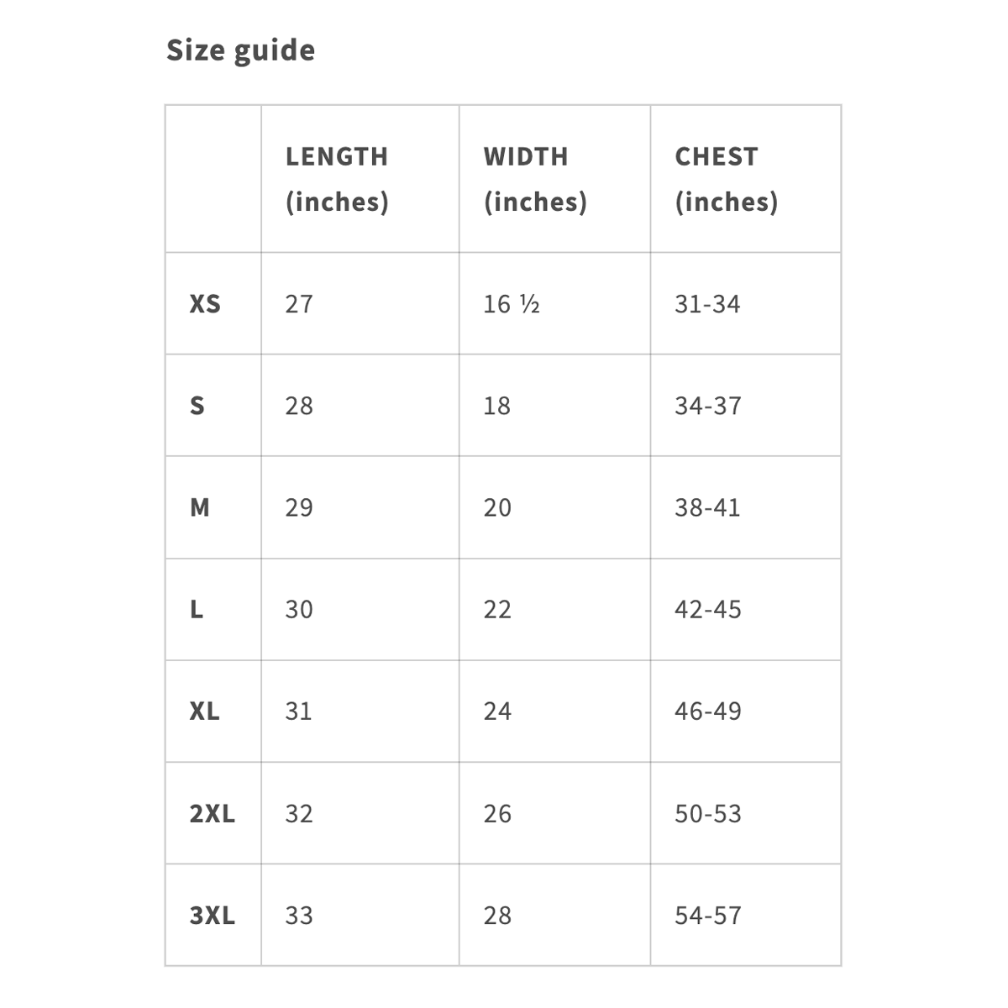Click the Size guide heading
1008x1008 pixels.
coord(240,50)
